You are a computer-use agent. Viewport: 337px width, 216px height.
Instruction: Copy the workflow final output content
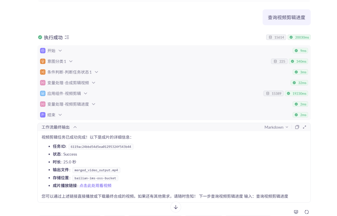[x=297, y=127]
